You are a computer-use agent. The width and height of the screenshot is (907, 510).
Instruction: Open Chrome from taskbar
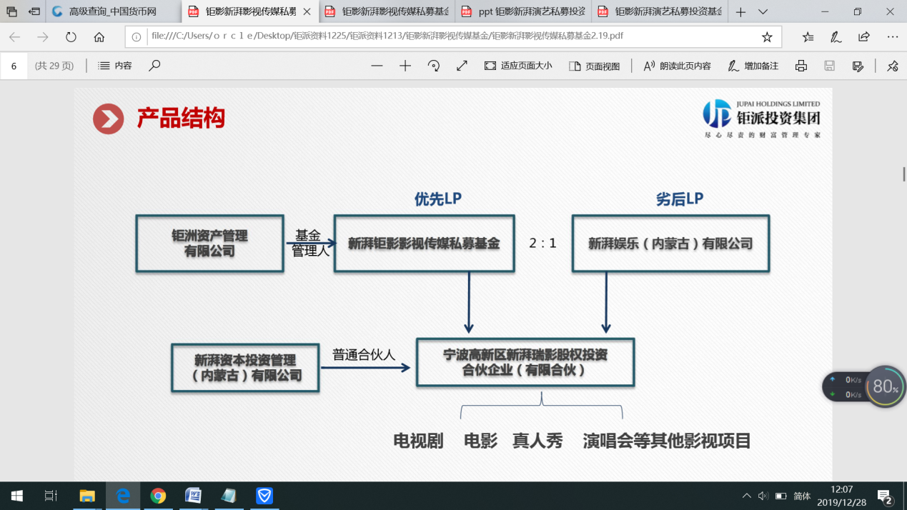point(158,496)
